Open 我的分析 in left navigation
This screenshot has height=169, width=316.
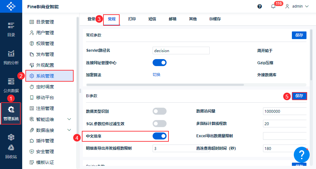point(11,57)
